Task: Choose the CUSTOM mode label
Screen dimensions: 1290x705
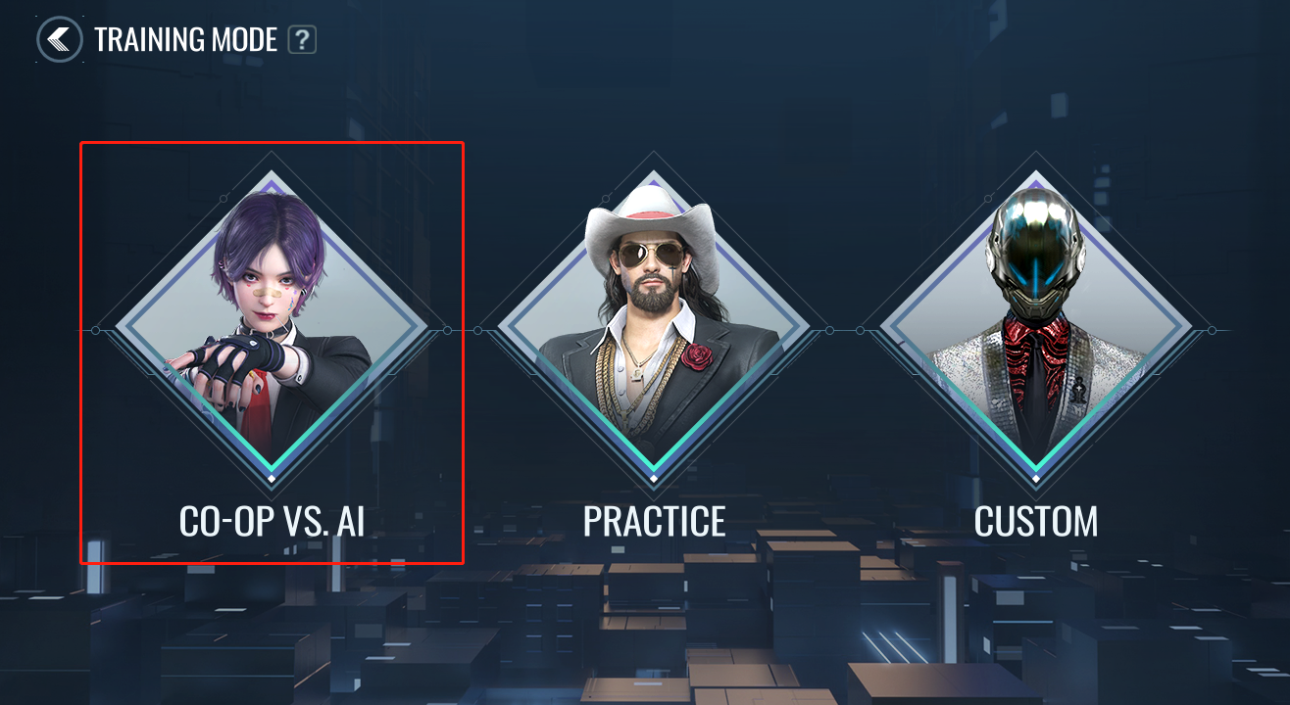Action: click(1036, 522)
